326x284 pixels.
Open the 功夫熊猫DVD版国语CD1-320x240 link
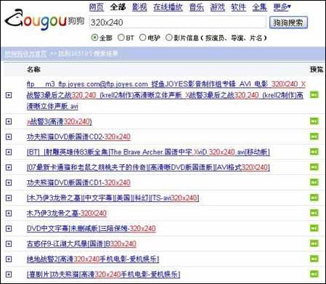(x=78, y=183)
